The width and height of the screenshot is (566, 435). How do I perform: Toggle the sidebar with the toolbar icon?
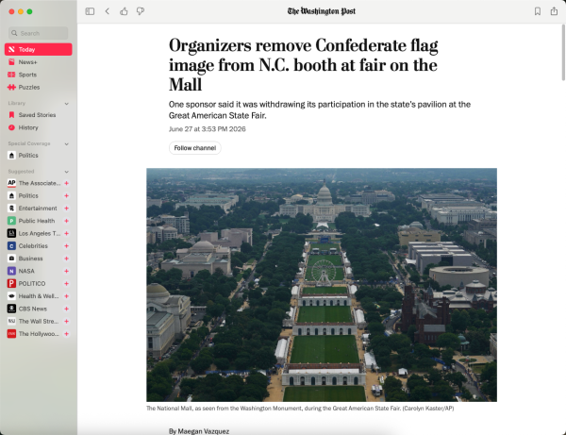90,11
